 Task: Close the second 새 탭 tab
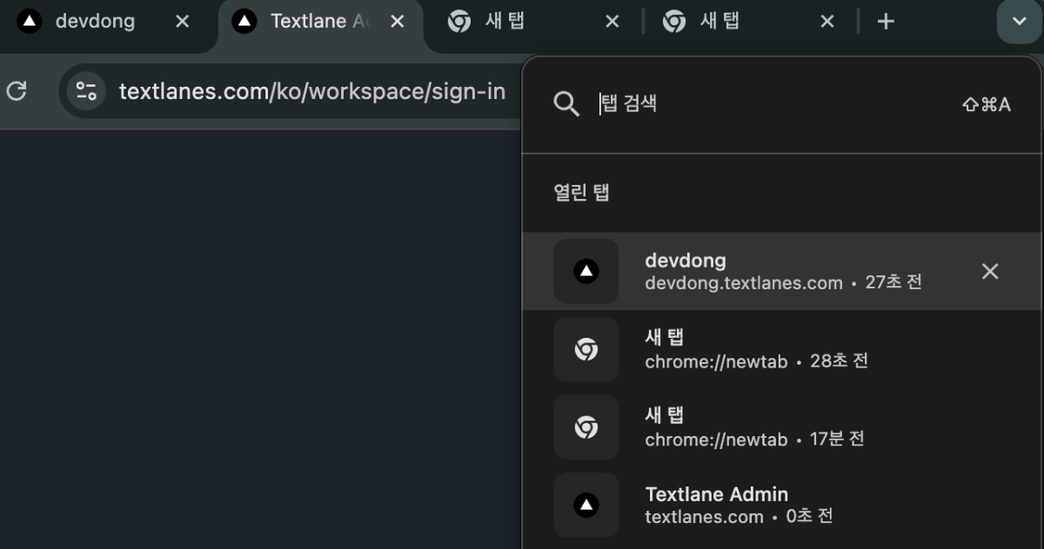(826, 21)
